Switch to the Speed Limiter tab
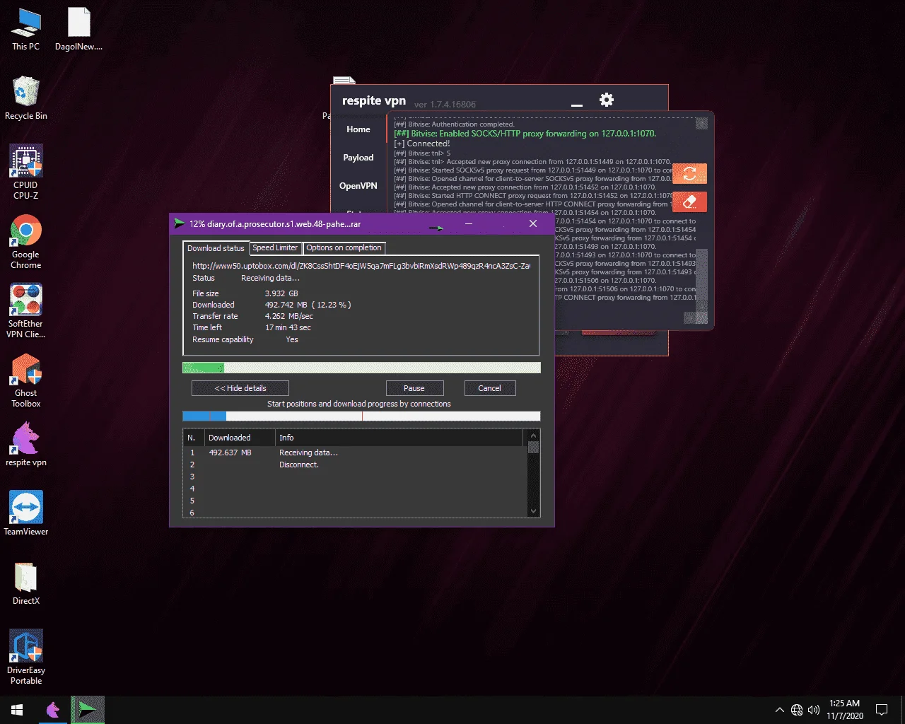The image size is (905, 724). click(x=275, y=247)
